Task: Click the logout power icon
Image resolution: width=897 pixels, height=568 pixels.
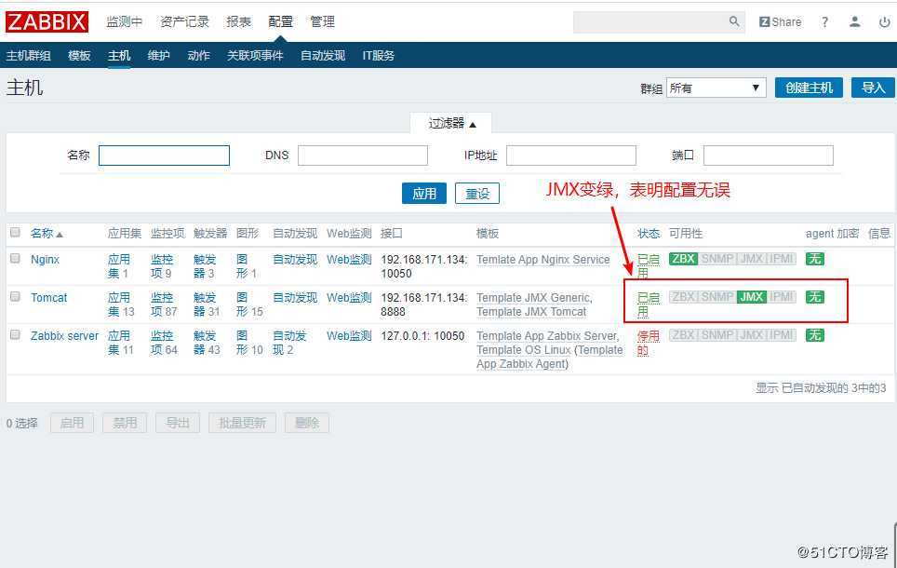Action: 884,21
